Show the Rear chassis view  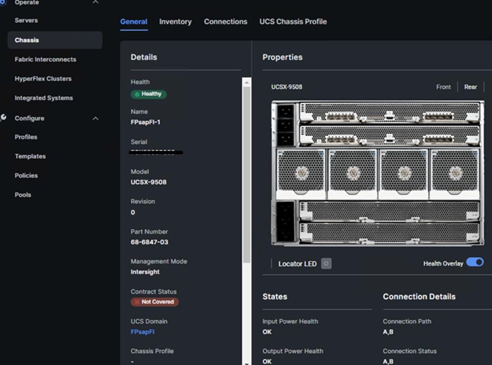pos(470,87)
